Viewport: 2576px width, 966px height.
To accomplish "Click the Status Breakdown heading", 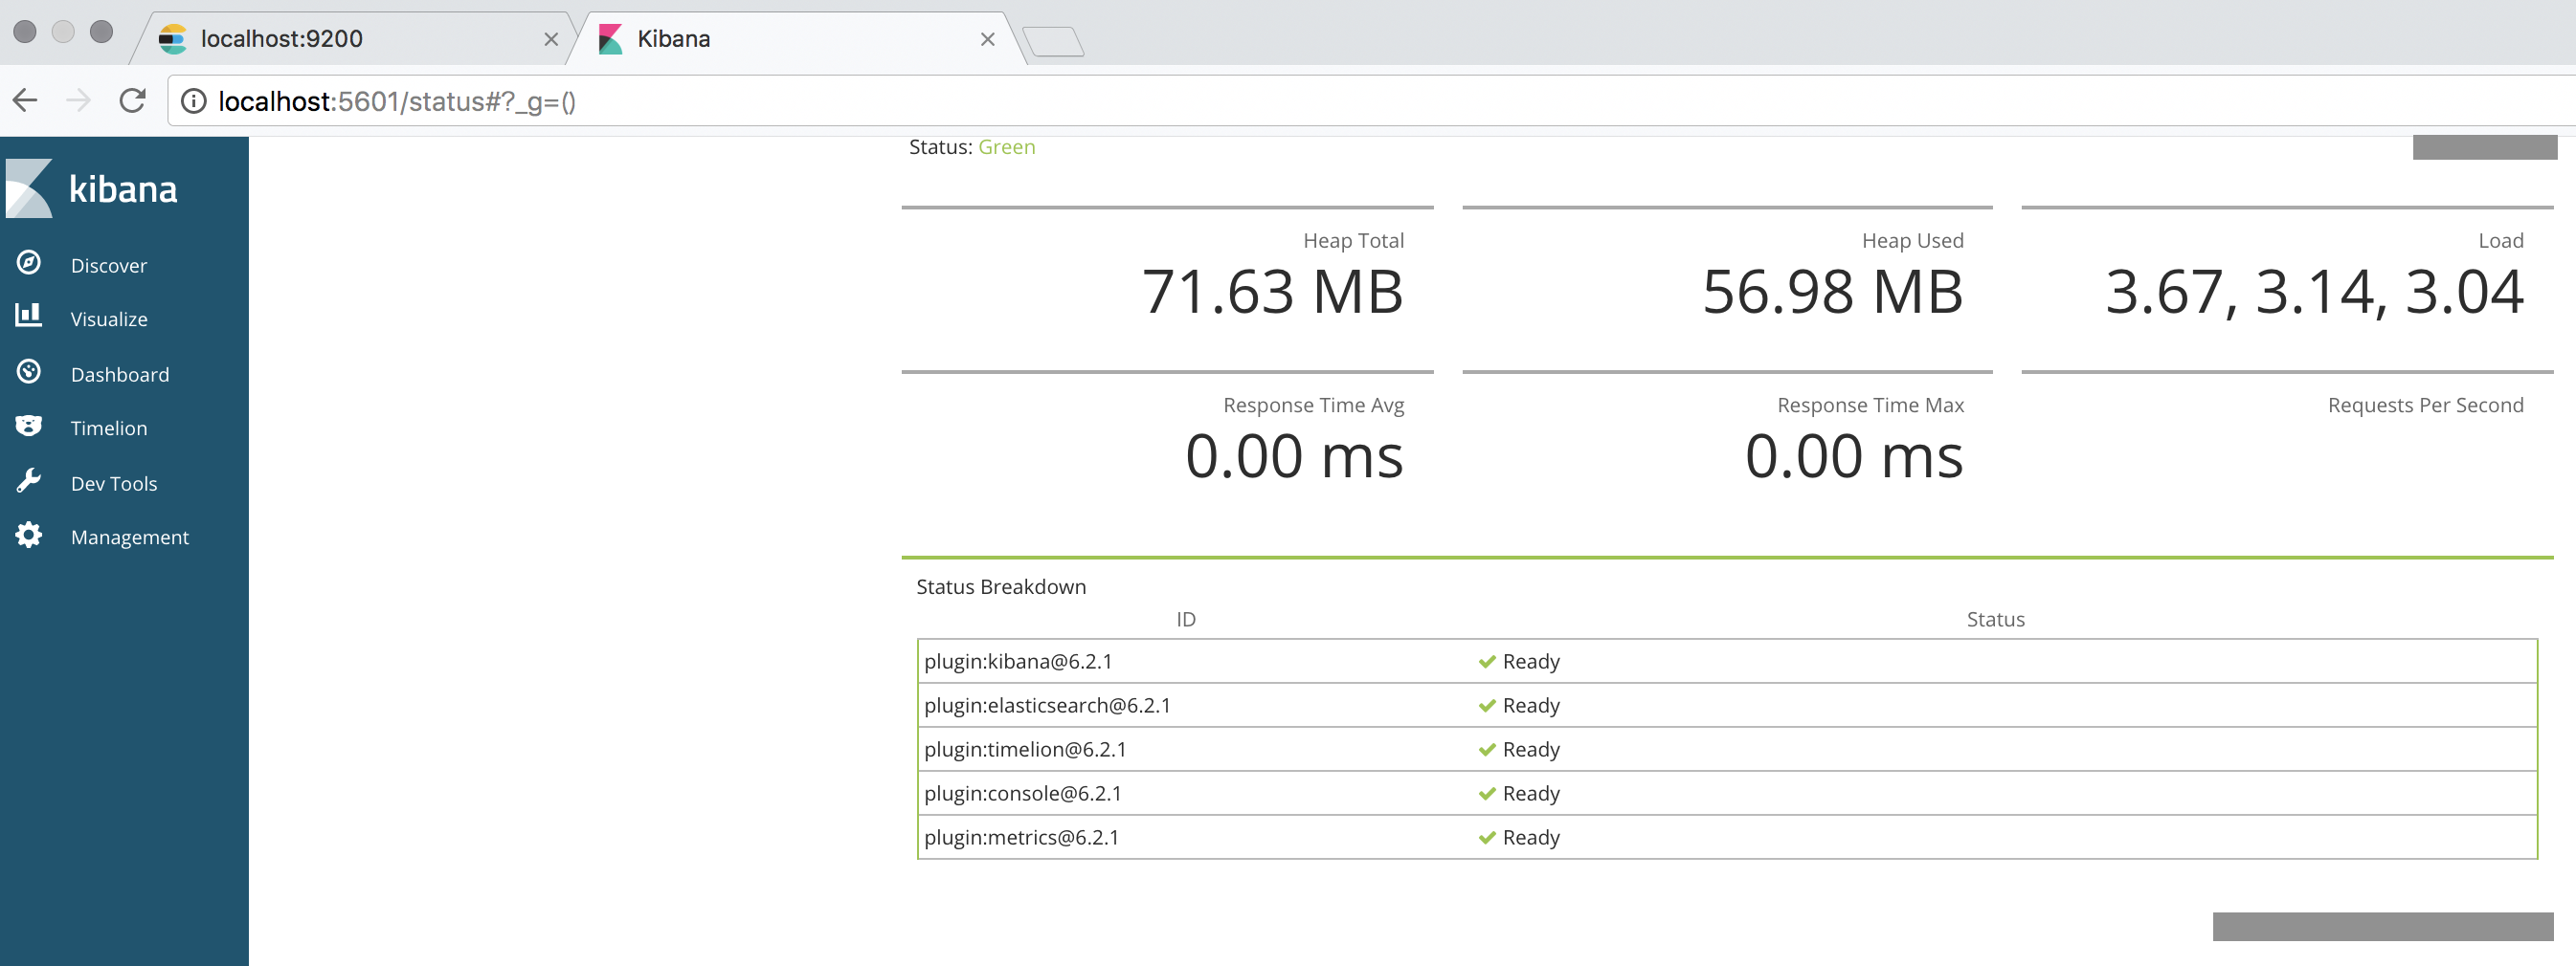I will [1001, 586].
